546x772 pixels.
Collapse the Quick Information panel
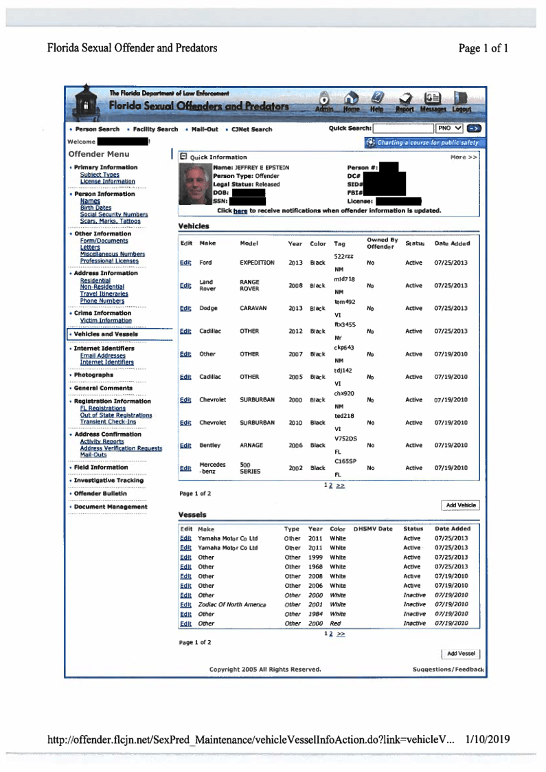183,157
